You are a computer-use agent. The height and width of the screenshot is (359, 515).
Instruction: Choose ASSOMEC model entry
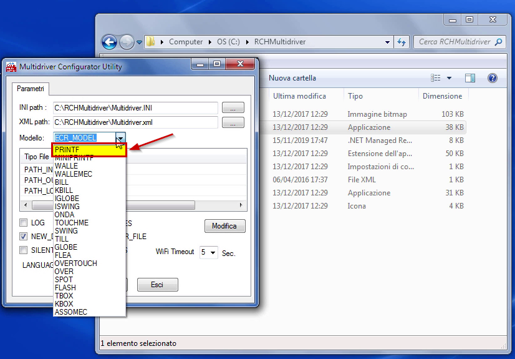pos(89,312)
